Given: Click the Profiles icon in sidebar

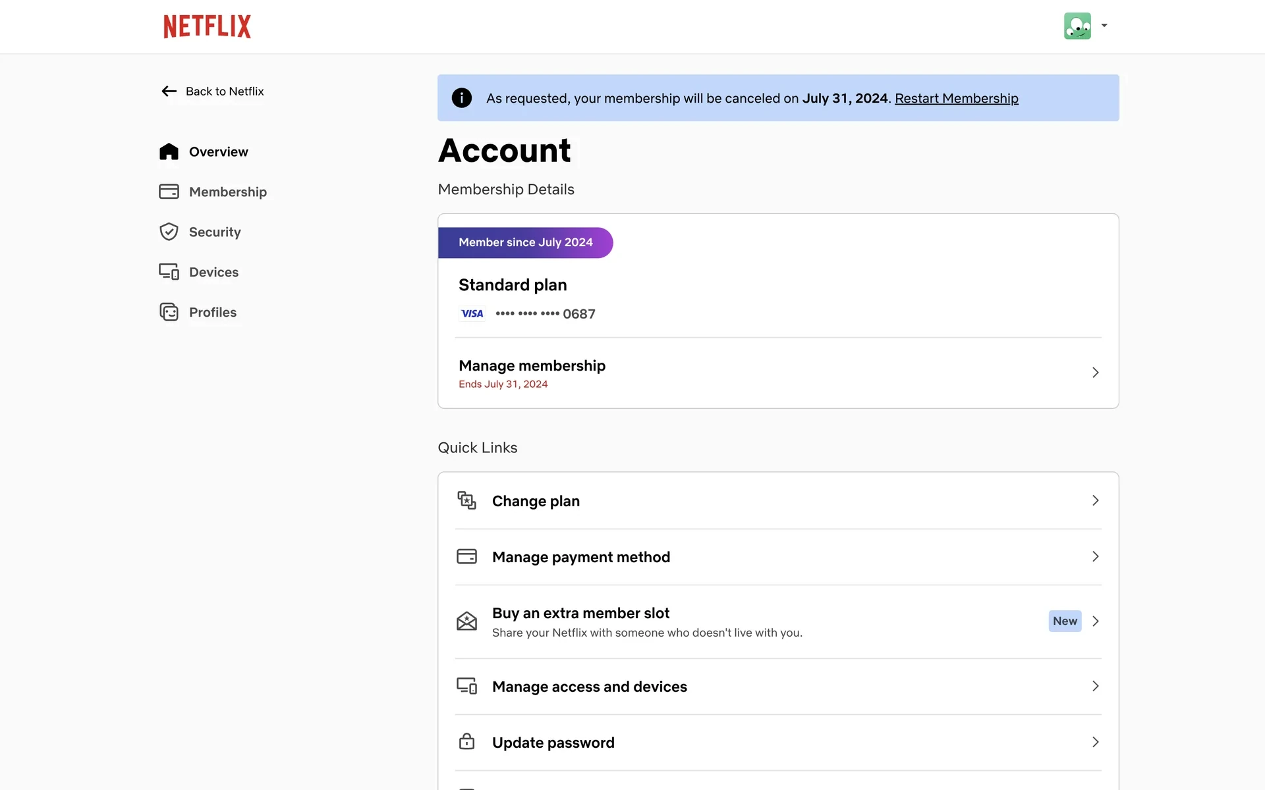Looking at the screenshot, I should coord(169,312).
